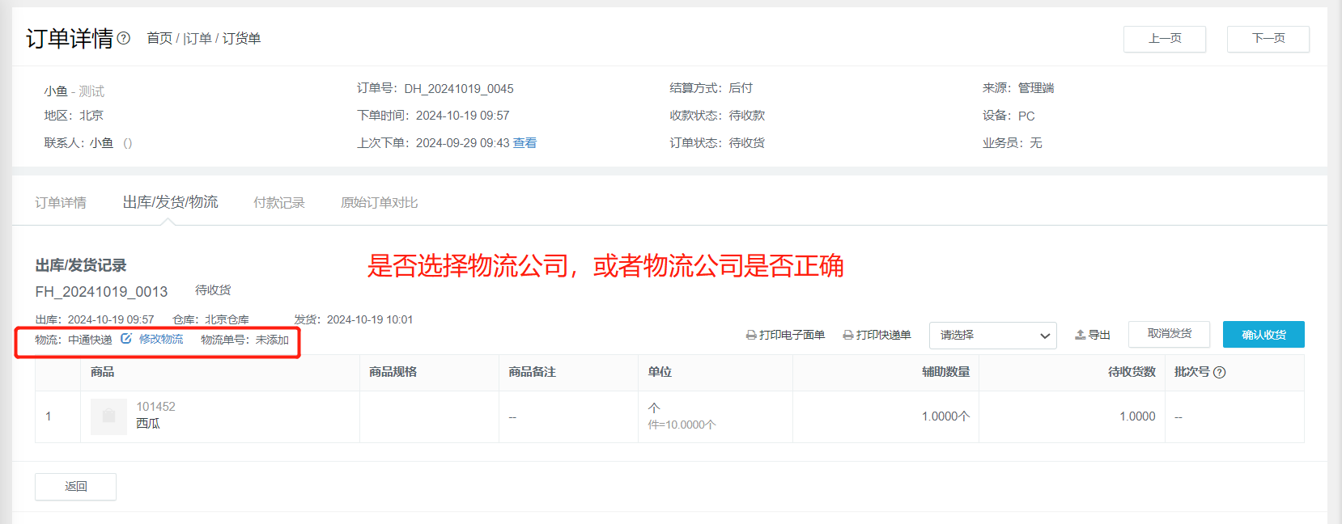The image size is (1342, 524).
Task: Click the 辅助数量 column header
Action: point(945,372)
